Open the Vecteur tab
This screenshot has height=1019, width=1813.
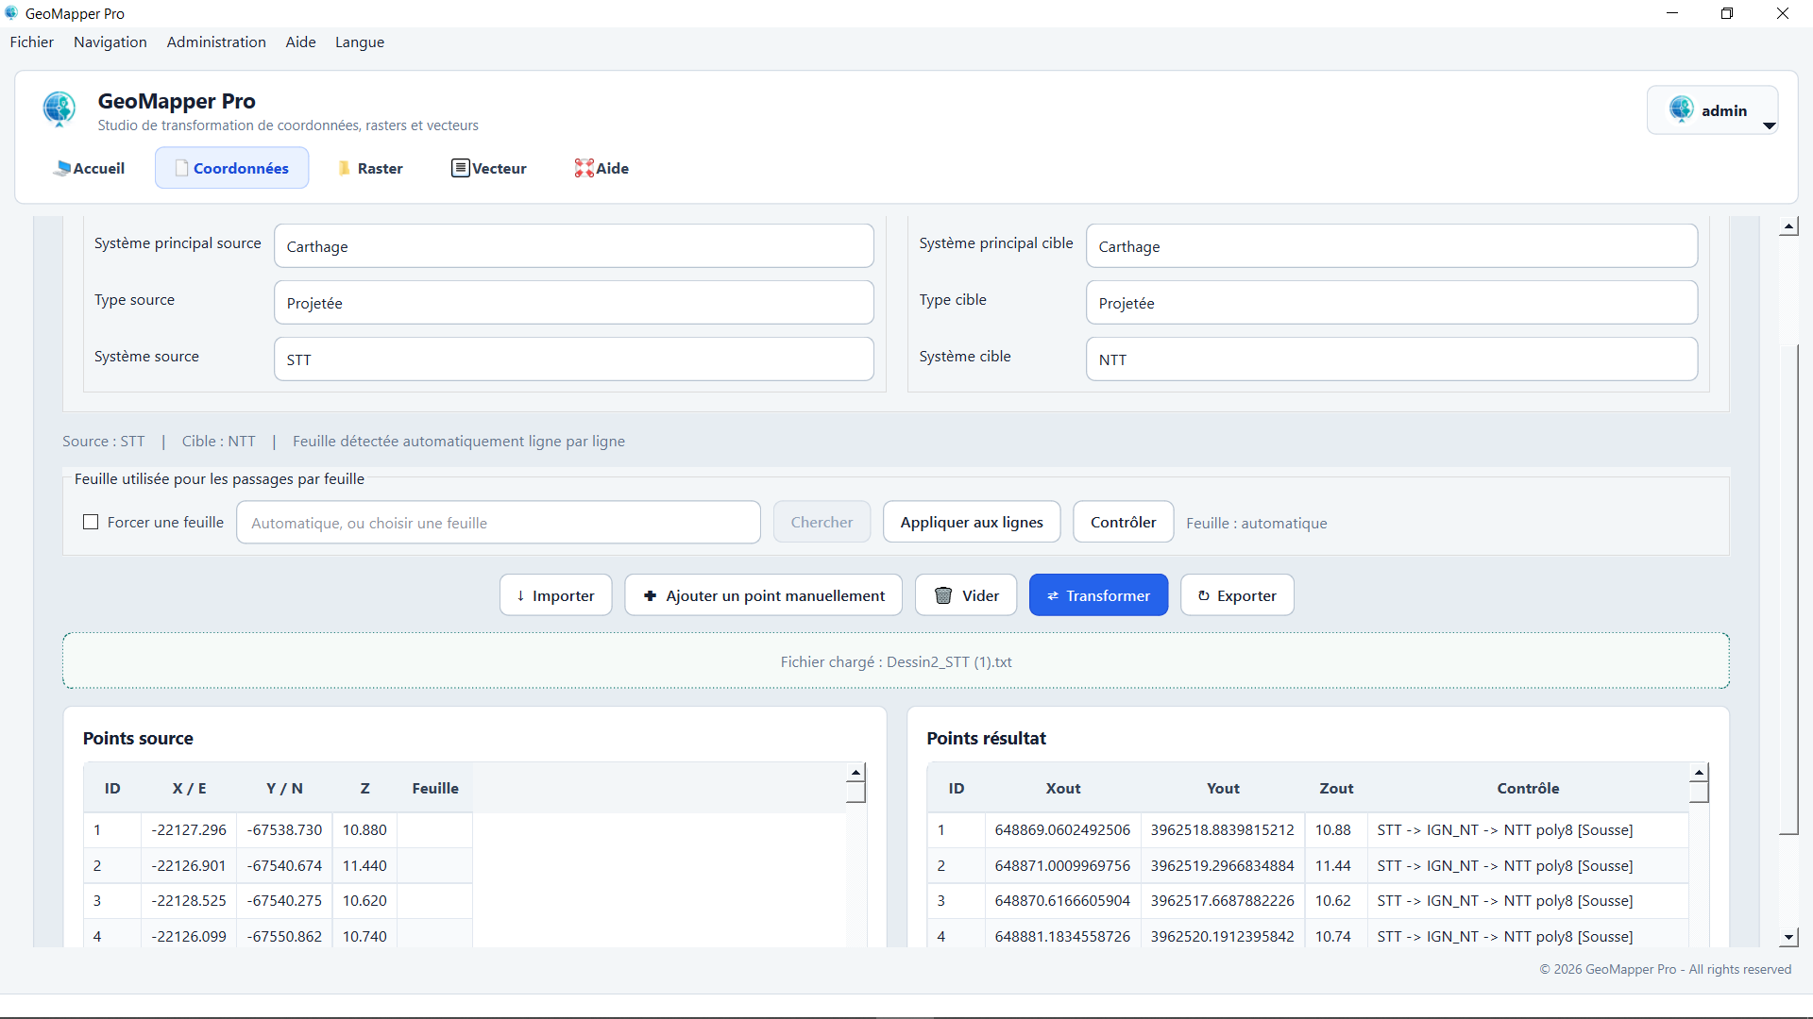[x=489, y=168]
